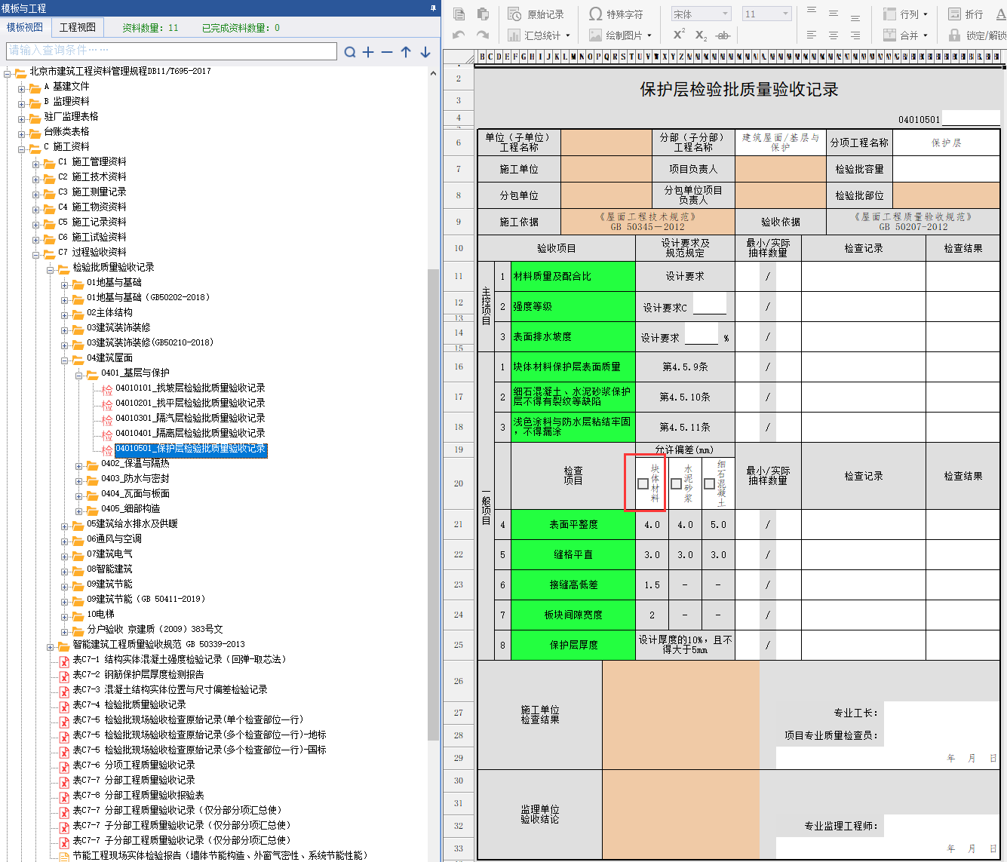Click the undo arrow icon
This screenshot has width=1007, height=862.
(459, 35)
